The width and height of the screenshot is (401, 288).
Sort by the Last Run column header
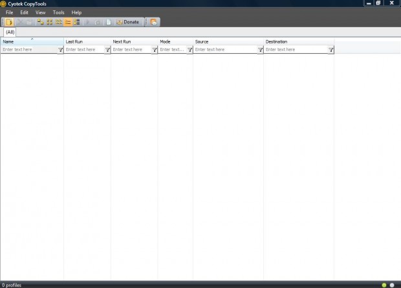click(87, 41)
